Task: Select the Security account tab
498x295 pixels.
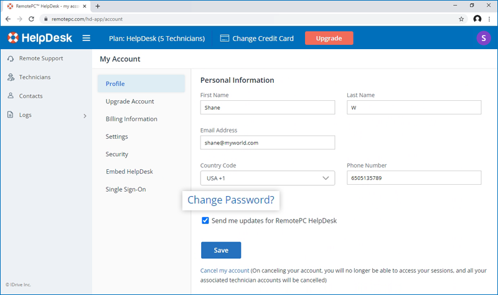Action: coord(117,154)
